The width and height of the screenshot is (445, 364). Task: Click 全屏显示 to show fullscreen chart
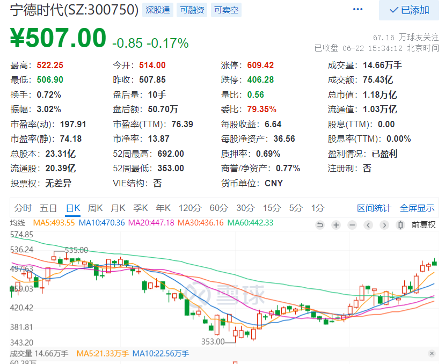[417, 208]
